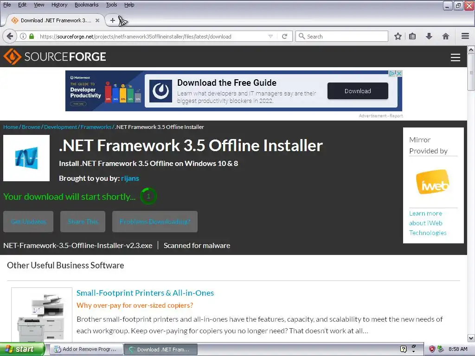Open the Edit menu
475x356 pixels.
[22, 5]
